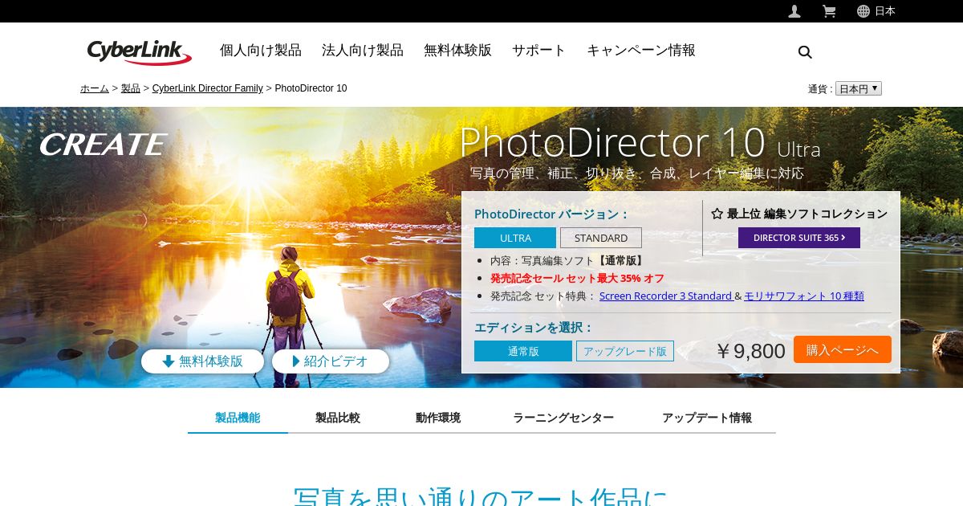The width and height of the screenshot is (963, 506).
Task: Switch to the 製品比較 tab
Action: [338, 418]
